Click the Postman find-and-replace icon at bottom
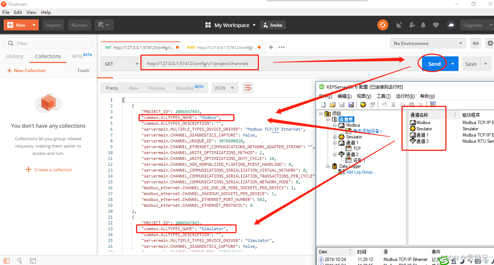The image size is (494, 265). pos(19,261)
